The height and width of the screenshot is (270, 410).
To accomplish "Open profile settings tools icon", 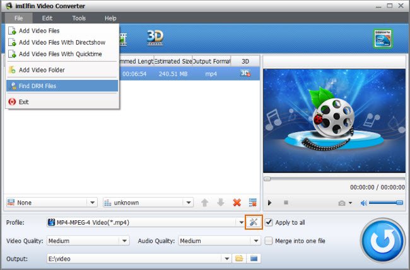I will point(254,222).
